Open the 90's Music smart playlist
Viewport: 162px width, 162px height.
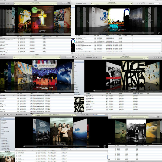[5, 140]
